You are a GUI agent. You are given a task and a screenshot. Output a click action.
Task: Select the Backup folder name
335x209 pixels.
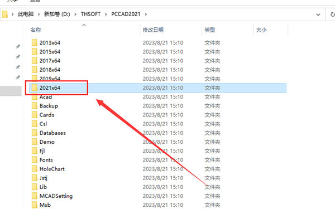click(49, 106)
